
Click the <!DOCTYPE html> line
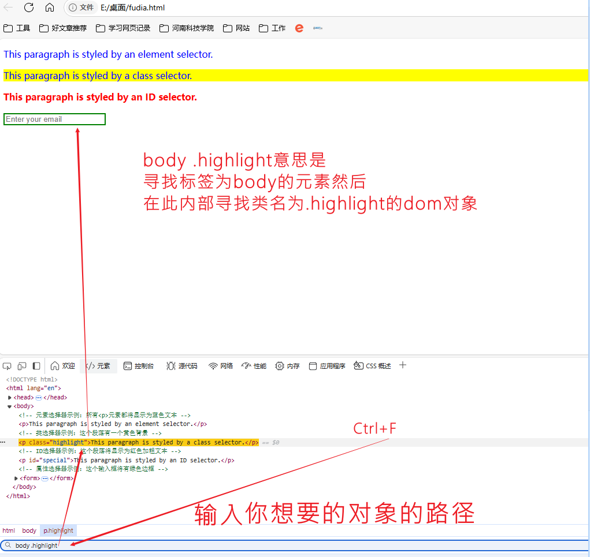[32, 380]
